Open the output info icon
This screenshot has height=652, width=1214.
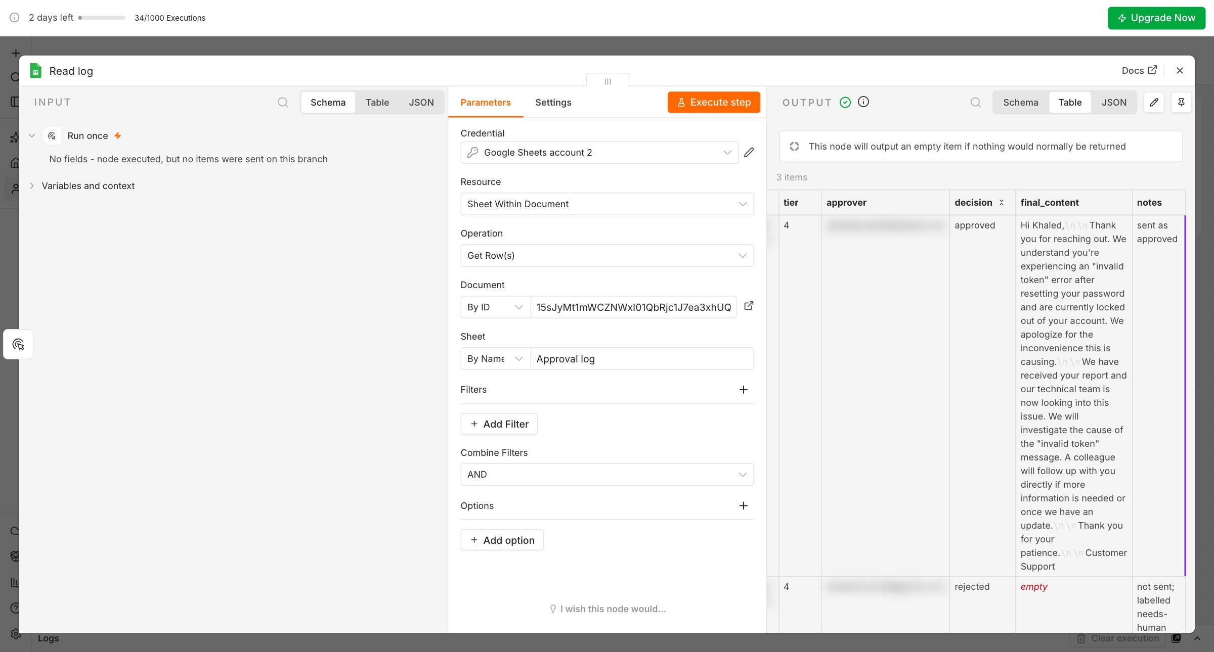pos(864,102)
